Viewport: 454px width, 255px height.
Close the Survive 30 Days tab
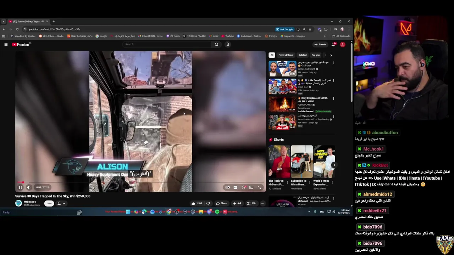click(47, 22)
